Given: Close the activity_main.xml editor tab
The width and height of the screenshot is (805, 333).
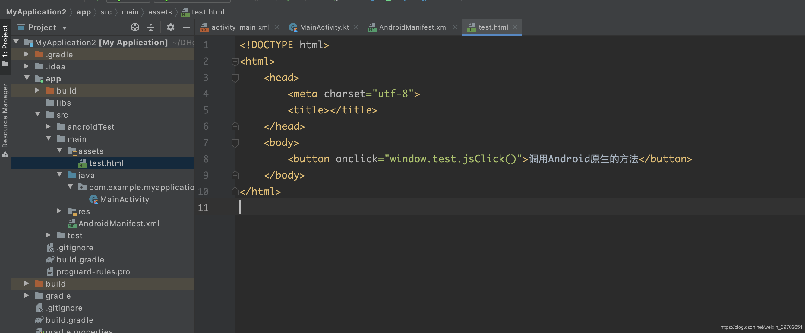Looking at the screenshot, I should (277, 27).
